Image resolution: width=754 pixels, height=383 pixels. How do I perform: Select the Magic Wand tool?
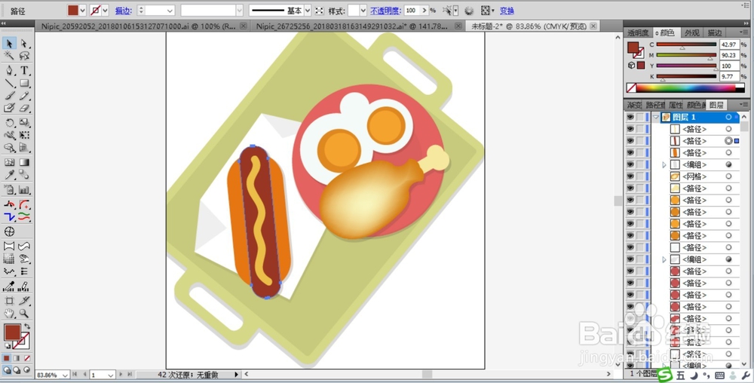click(9, 56)
